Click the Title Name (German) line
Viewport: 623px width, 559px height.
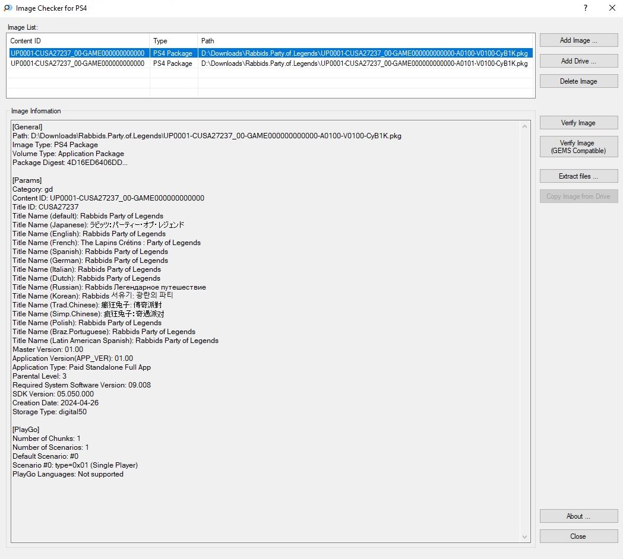90,261
